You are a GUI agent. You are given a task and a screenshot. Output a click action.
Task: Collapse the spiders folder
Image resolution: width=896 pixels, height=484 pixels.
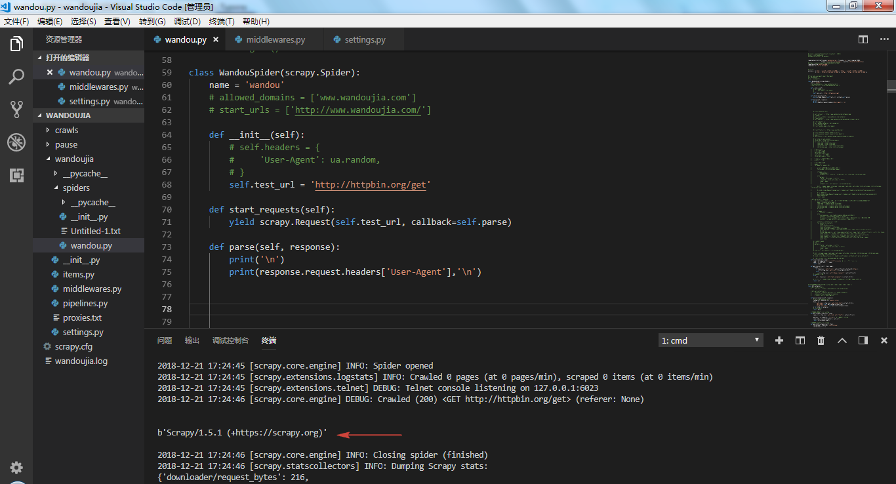click(x=89, y=188)
